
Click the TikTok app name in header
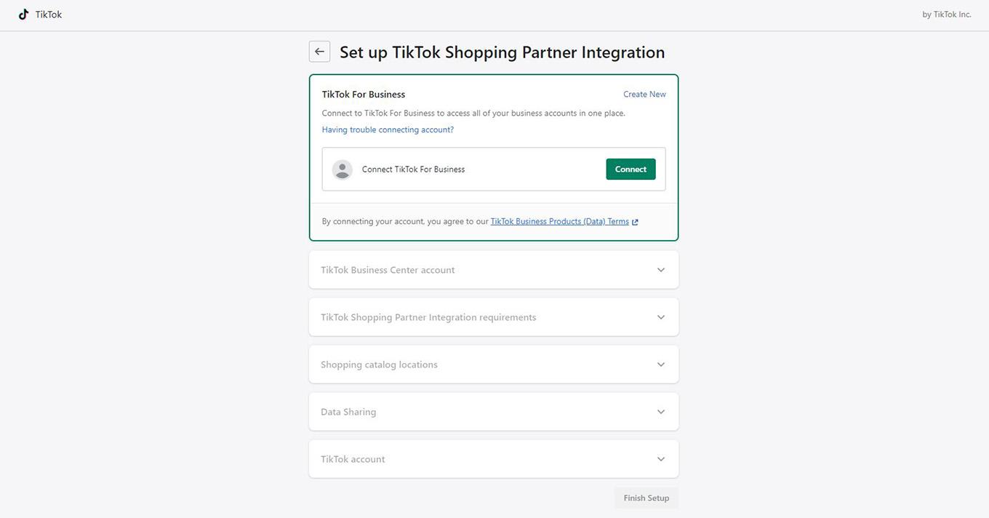[x=49, y=15]
